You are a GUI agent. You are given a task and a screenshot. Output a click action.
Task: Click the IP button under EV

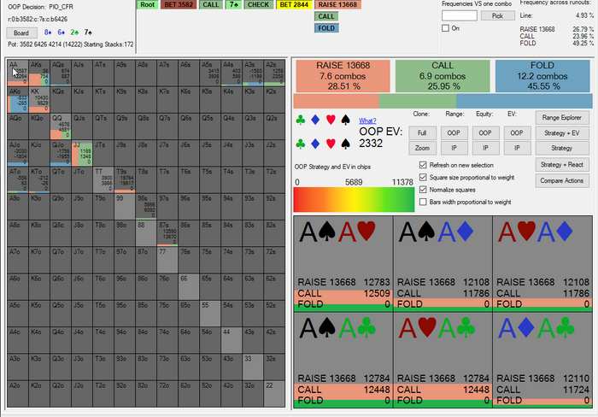pos(517,148)
